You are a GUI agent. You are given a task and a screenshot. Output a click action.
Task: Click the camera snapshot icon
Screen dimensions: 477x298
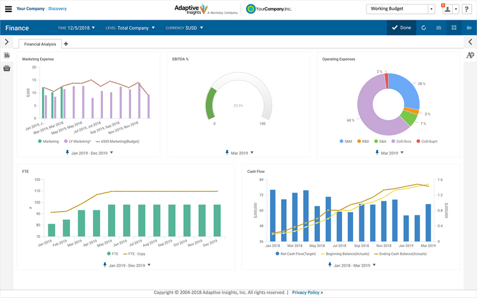[439, 28]
